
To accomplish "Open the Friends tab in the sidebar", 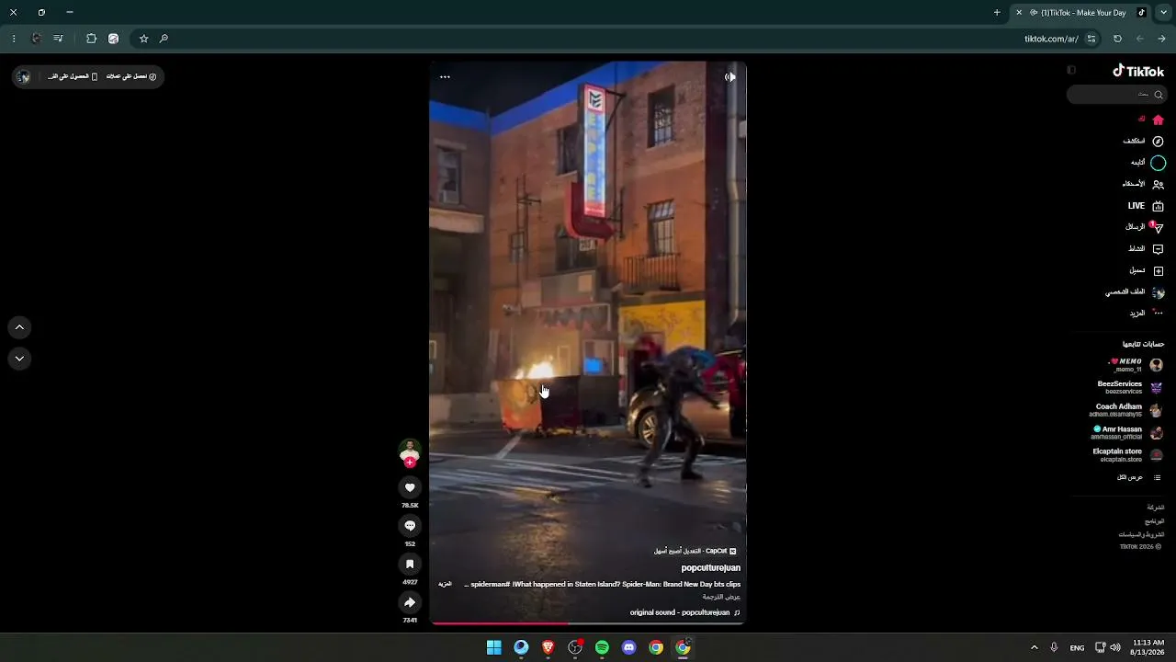I will click(1143, 184).
